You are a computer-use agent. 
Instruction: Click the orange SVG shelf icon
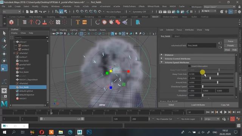click(x=85, y=22)
